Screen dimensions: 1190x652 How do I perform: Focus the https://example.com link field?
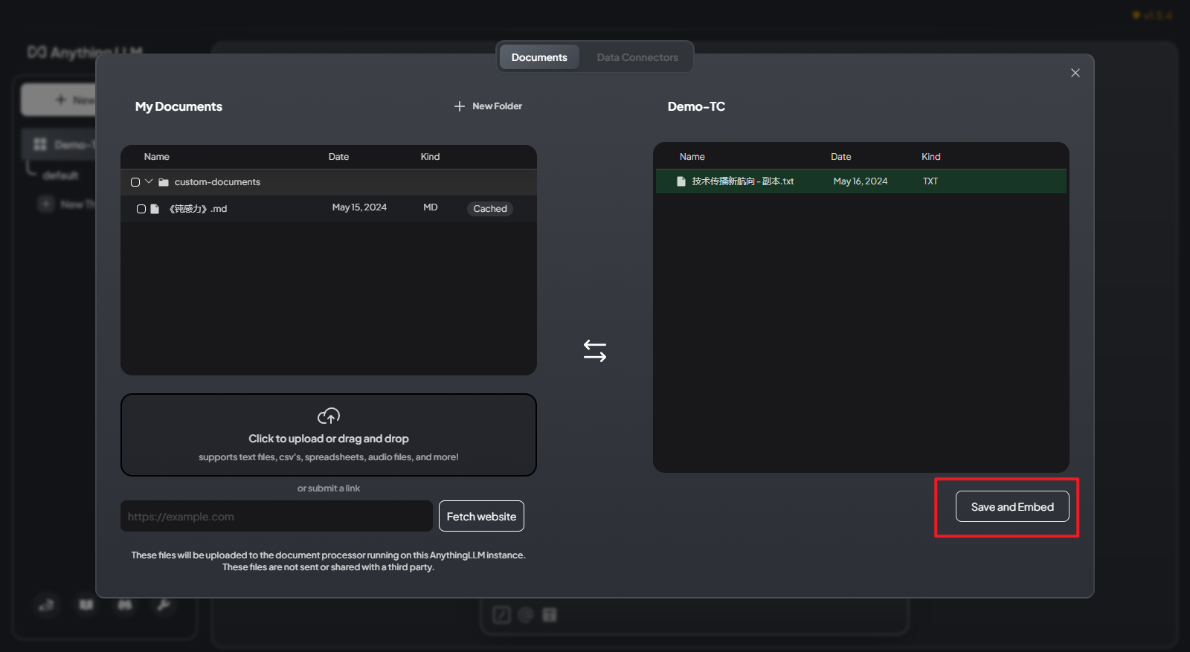pos(277,516)
